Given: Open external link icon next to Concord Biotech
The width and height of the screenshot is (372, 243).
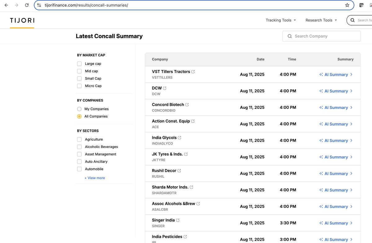Looking at the screenshot, I should pyautogui.click(x=187, y=105).
